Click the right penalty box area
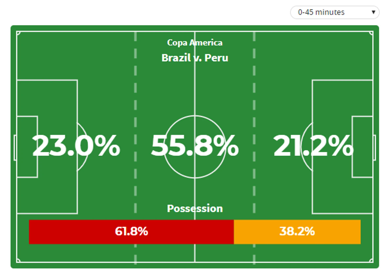The width and height of the screenshot is (382, 270). (x=342, y=147)
